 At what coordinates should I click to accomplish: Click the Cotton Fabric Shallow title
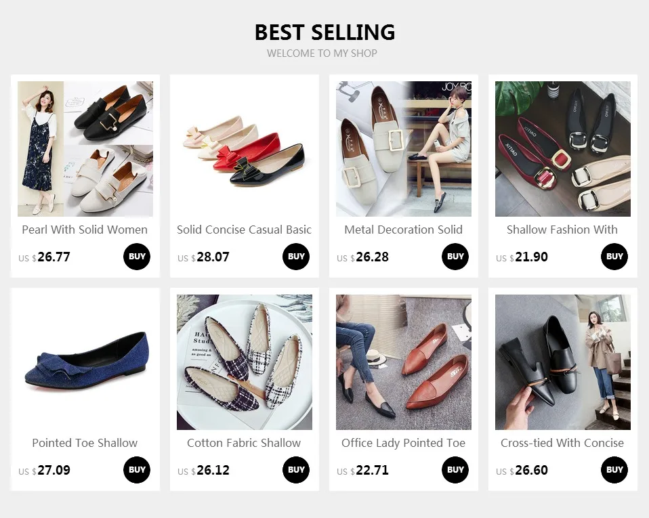(x=244, y=443)
